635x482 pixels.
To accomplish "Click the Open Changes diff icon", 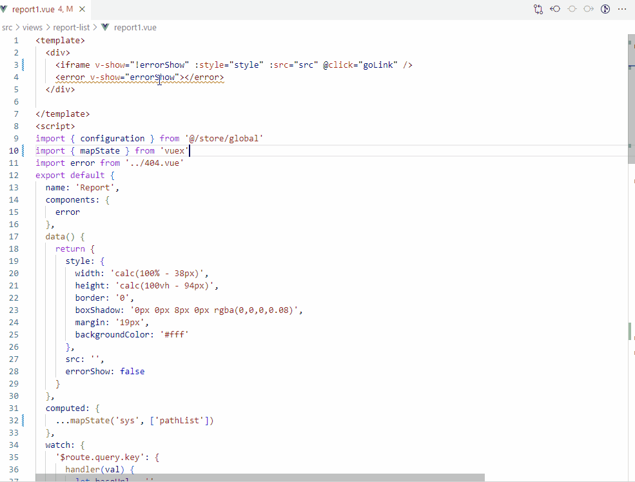I will pyautogui.click(x=538, y=8).
